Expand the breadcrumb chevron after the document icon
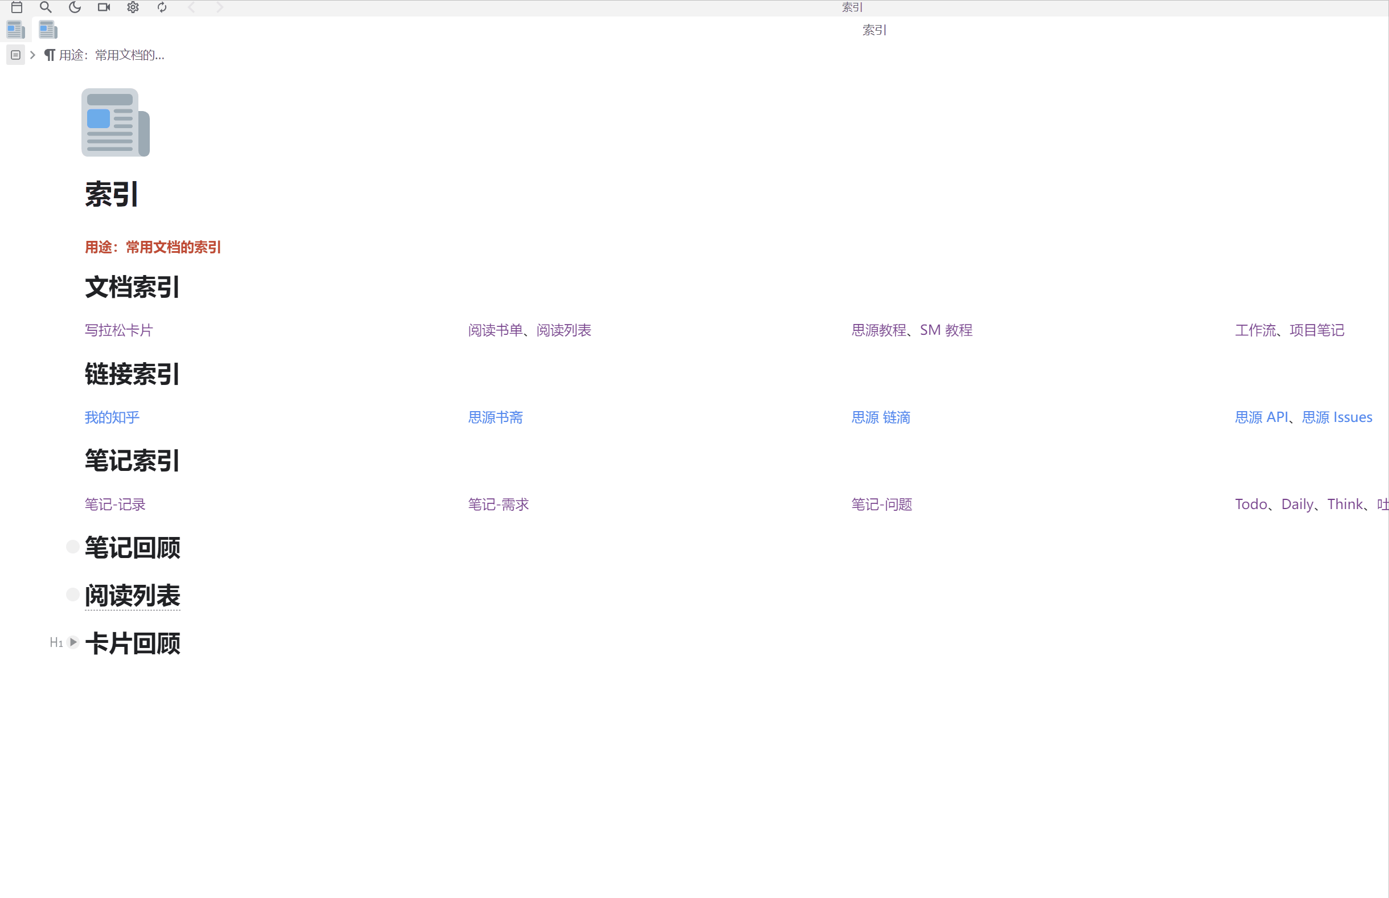 [x=32, y=55]
